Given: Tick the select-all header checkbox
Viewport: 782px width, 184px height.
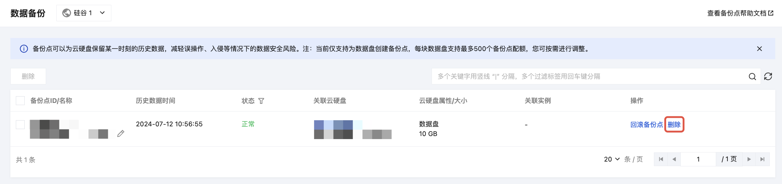Looking at the screenshot, I should (x=20, y=101).
